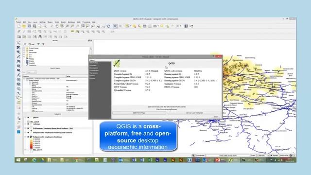Open a project using the folder icon
Screen dimensions: 311x175
click(x=24, y=26)
